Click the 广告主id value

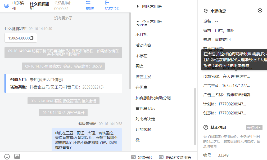(236, 86)
